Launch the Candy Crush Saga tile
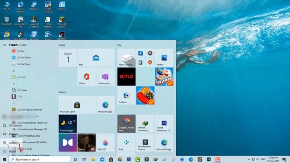This screenshot has width=290, height=163. [x=145, y=96]
